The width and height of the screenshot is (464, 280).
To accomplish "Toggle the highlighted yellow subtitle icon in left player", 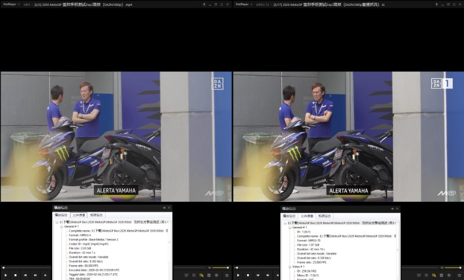I will click(201, 275).
